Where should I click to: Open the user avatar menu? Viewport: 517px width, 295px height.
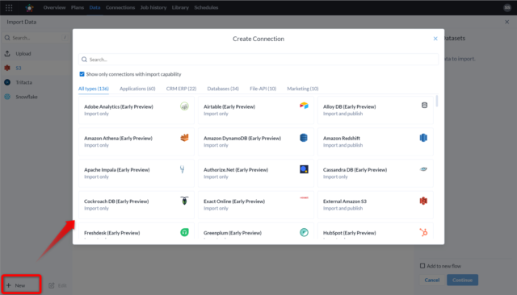[507, 7]
